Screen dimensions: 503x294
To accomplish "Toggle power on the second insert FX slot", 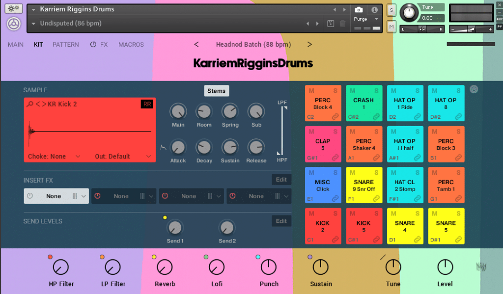I will pyautogui.click(x=98, y=196).
